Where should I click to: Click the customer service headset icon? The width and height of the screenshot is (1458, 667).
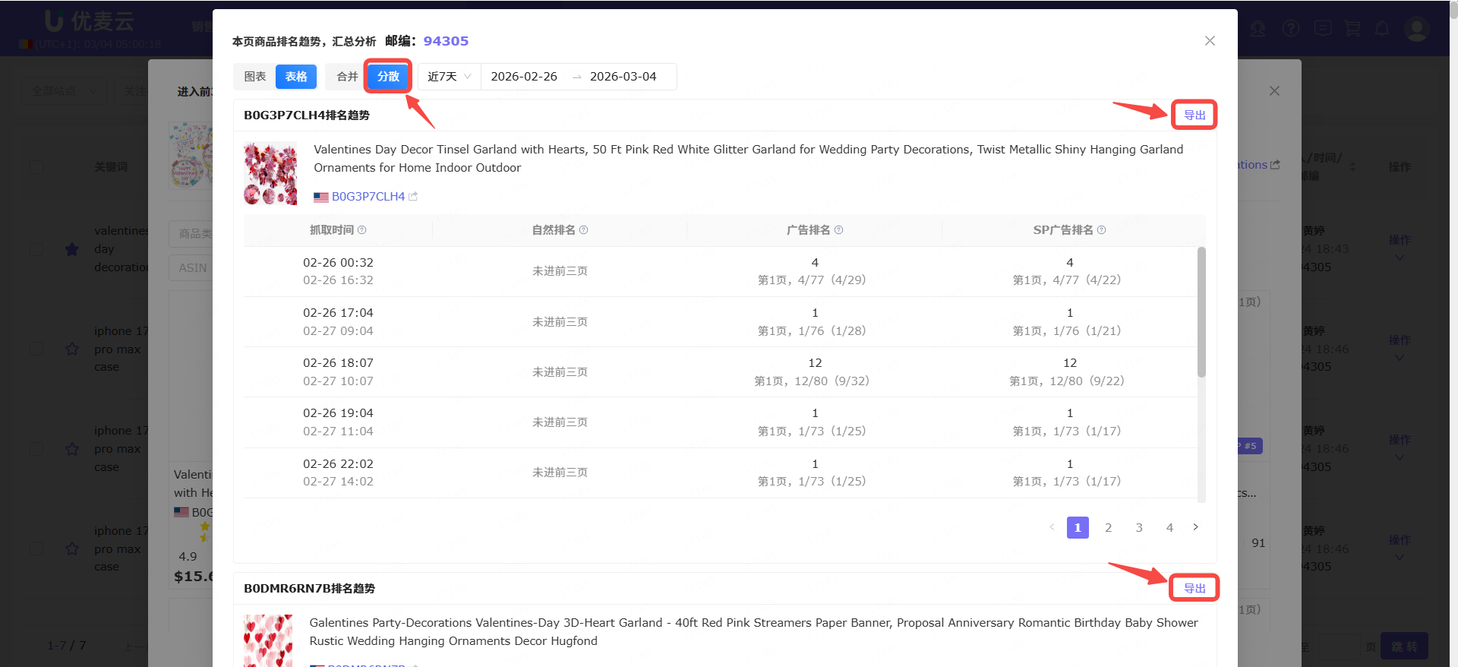[1258, 29]
